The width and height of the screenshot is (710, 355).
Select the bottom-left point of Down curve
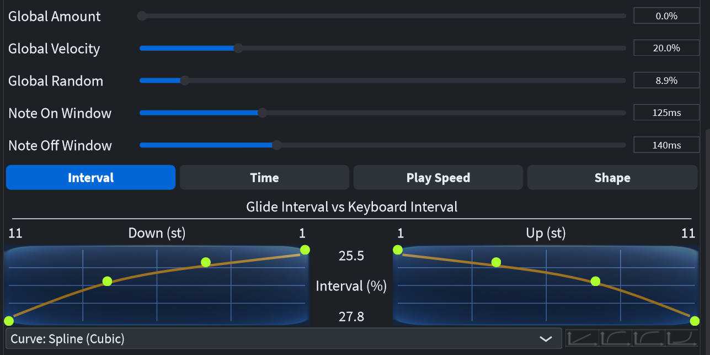point(9,321)
